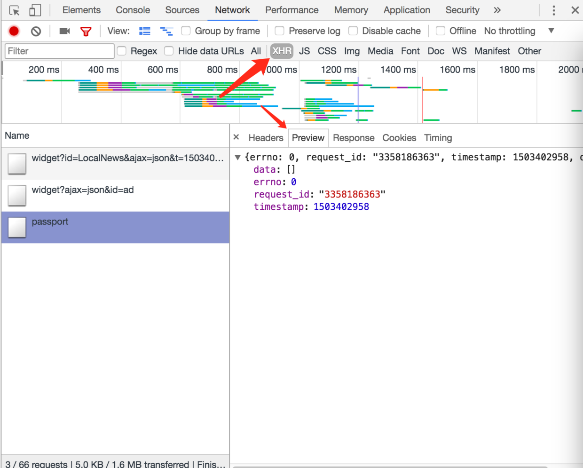Show the Headers tab of the request
The height and width of the screenshot is (468, 583).
coord(266,138)
